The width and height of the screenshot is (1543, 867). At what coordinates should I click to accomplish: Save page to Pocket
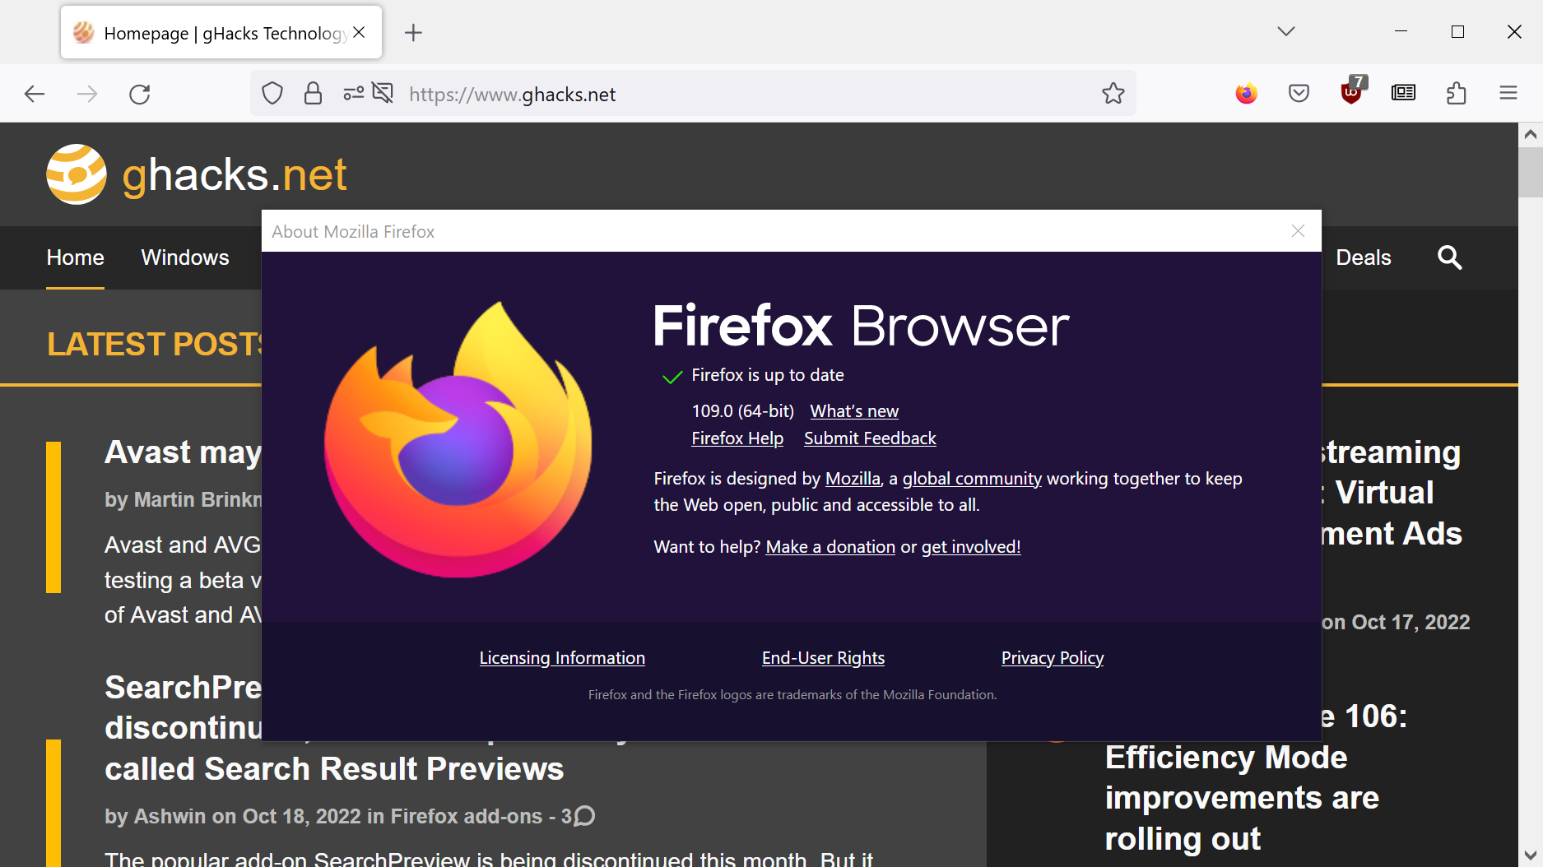tap(1299, 94)
